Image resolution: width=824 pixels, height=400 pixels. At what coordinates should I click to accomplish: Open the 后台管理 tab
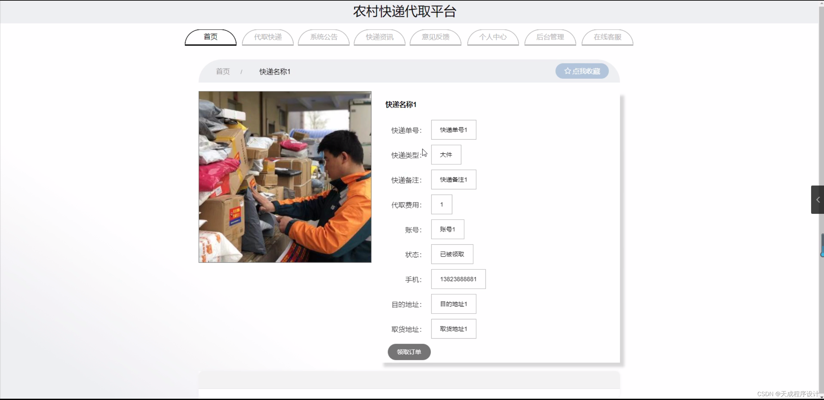click(550, 37)
